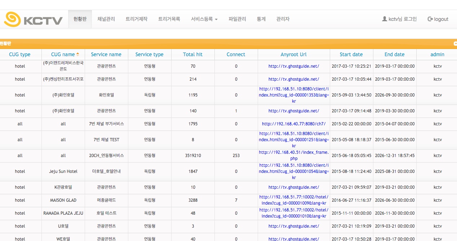Click the U호텔 CUG name cell
Viewport: 457px width, 241px height.
[x=63, y=226]
